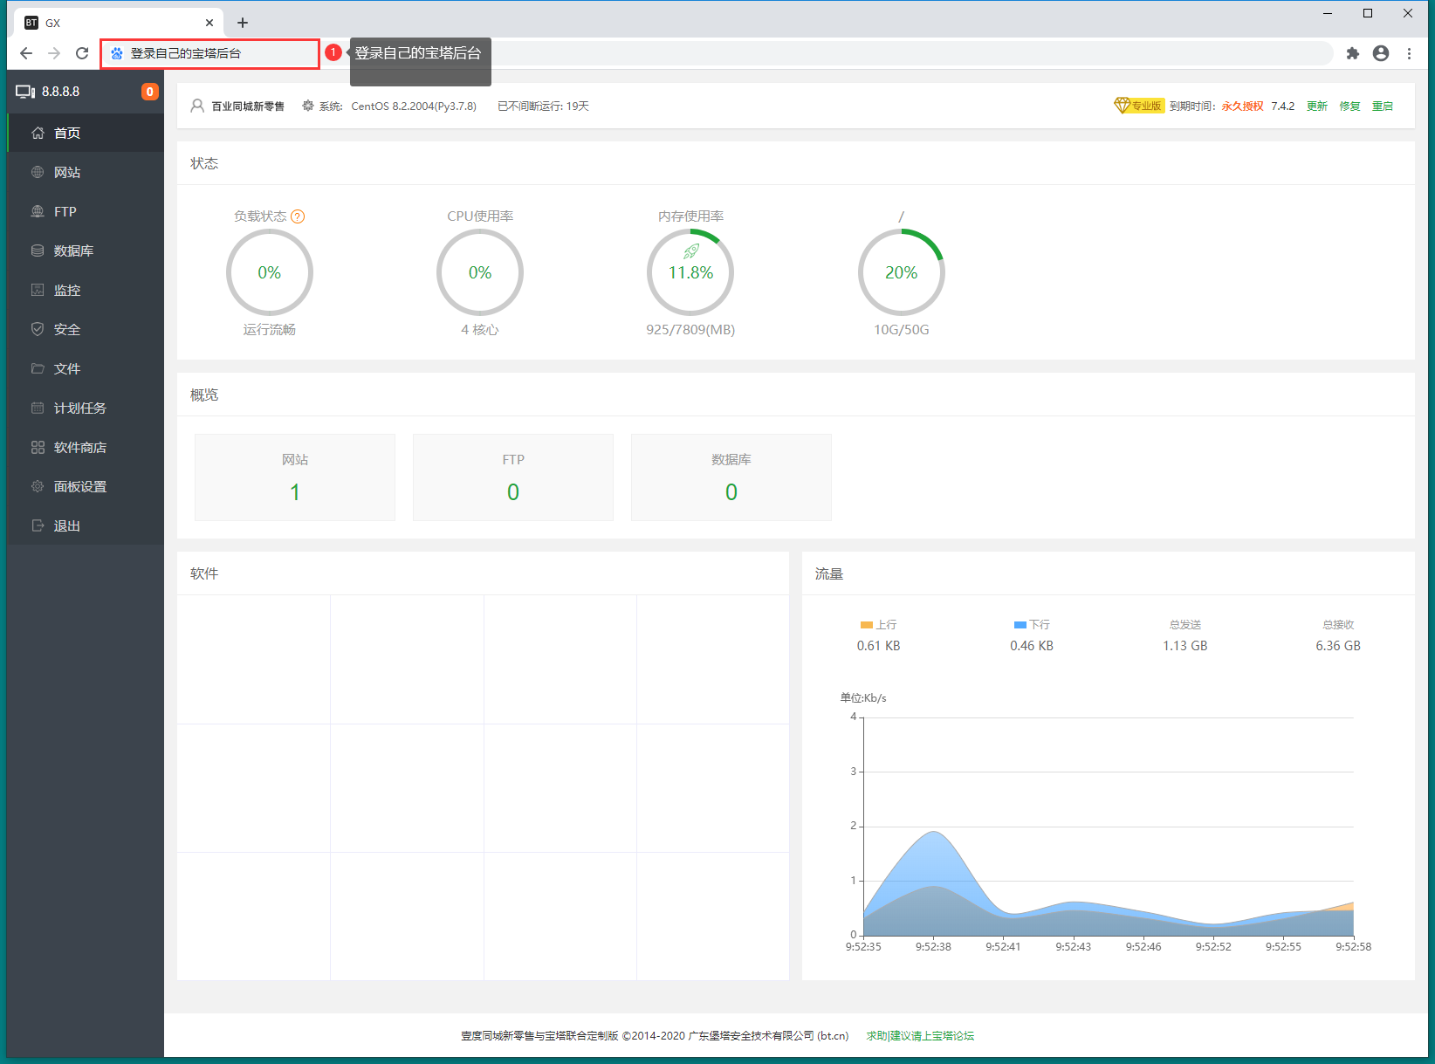Viewport: 1435px width, 1064px height.
Task: Open the browser extensions puzzle icon
Action: point(1352,53)
